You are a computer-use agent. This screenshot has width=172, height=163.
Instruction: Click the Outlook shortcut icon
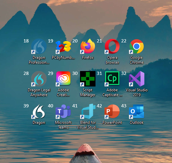(x=137, y=111)
